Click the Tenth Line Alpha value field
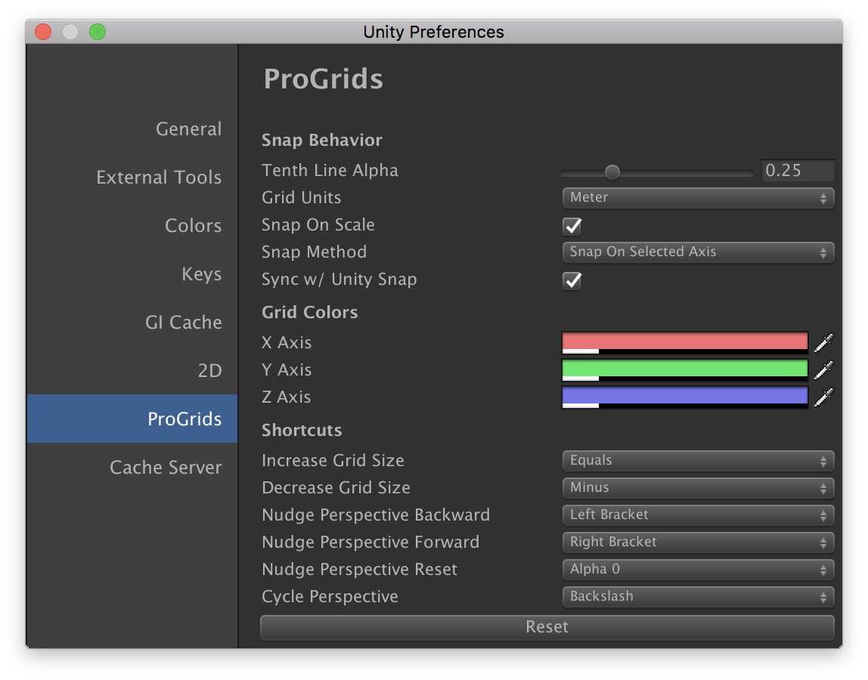Image resolution: width=868 pixels, height=680 pixels. click(797, 171)
